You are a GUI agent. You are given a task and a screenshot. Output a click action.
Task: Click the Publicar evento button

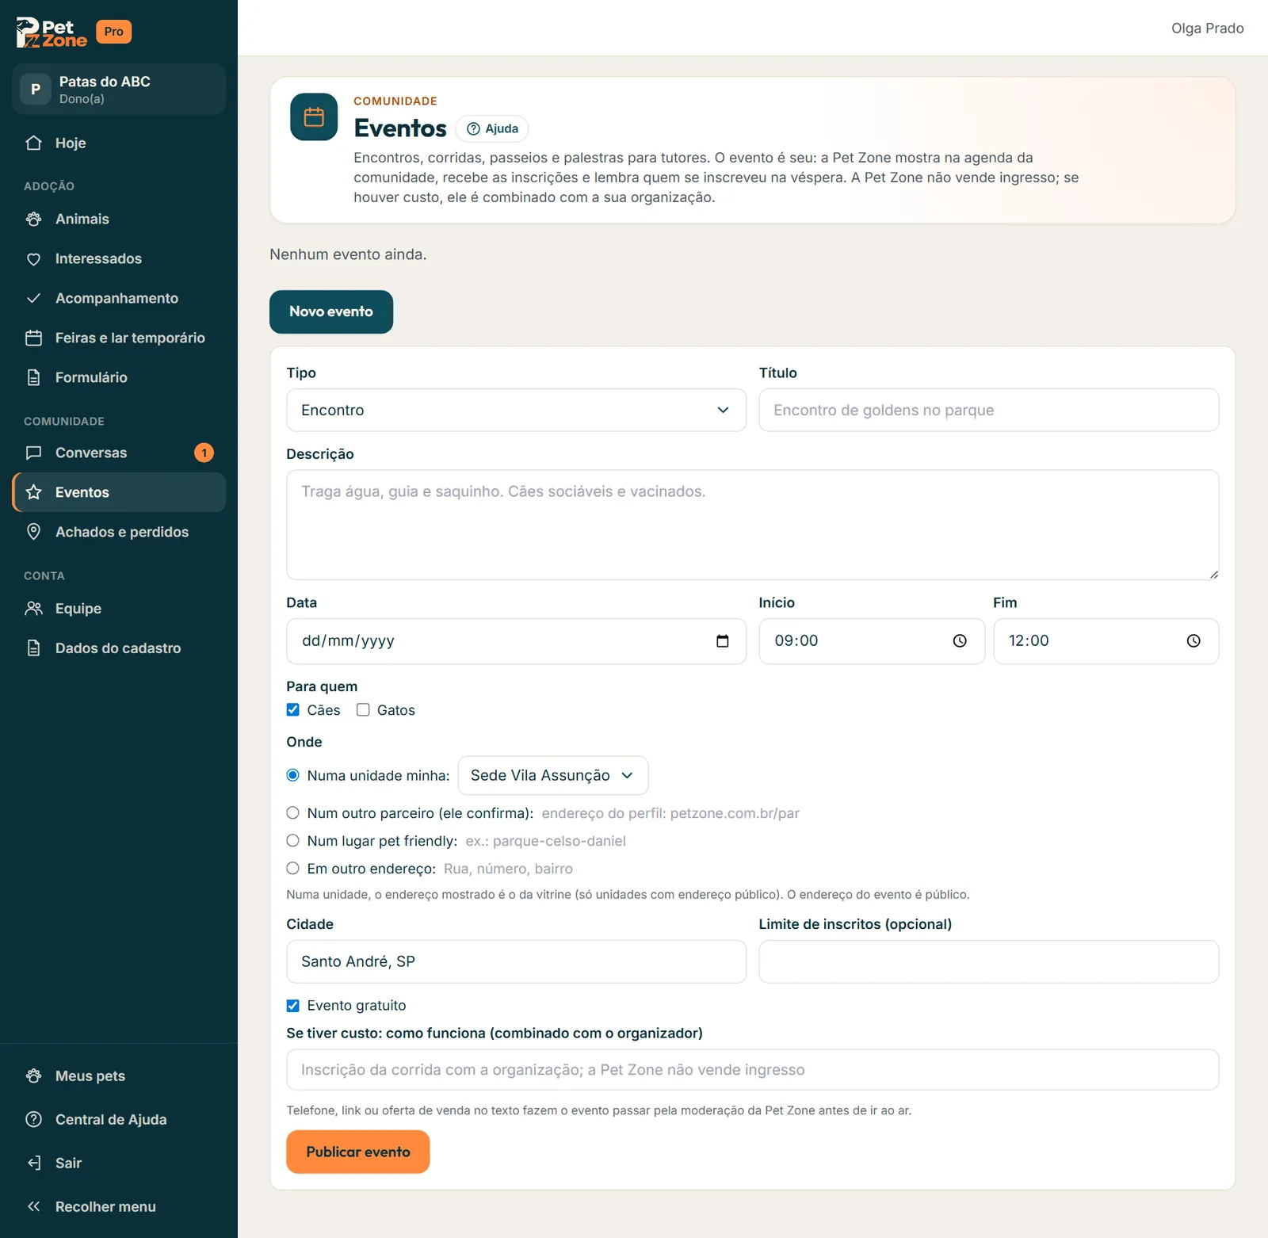tap(358, 1152)
